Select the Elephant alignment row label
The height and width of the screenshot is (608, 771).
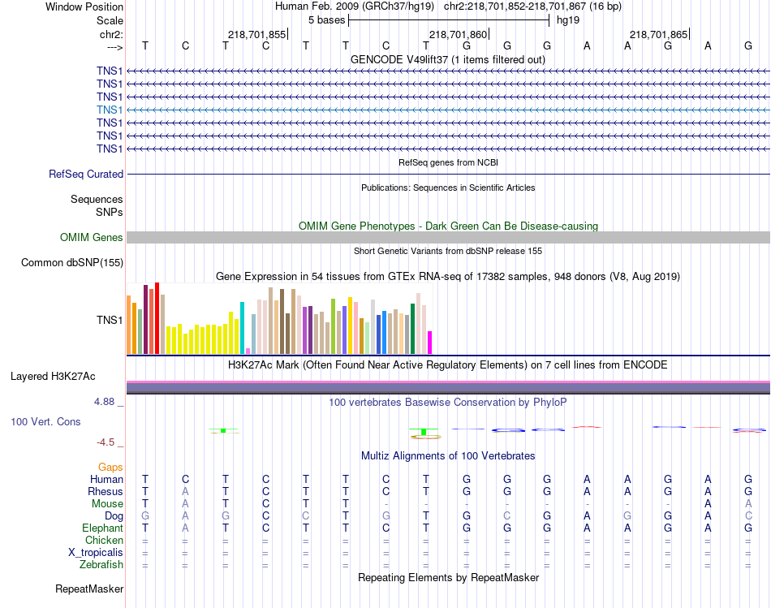103,528
